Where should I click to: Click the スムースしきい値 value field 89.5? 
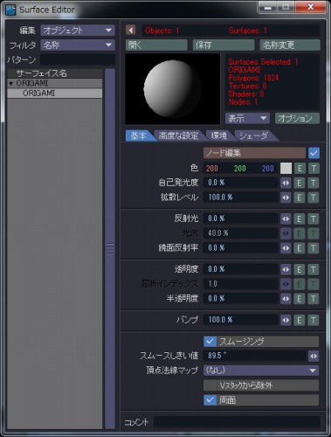coord(254,356)
